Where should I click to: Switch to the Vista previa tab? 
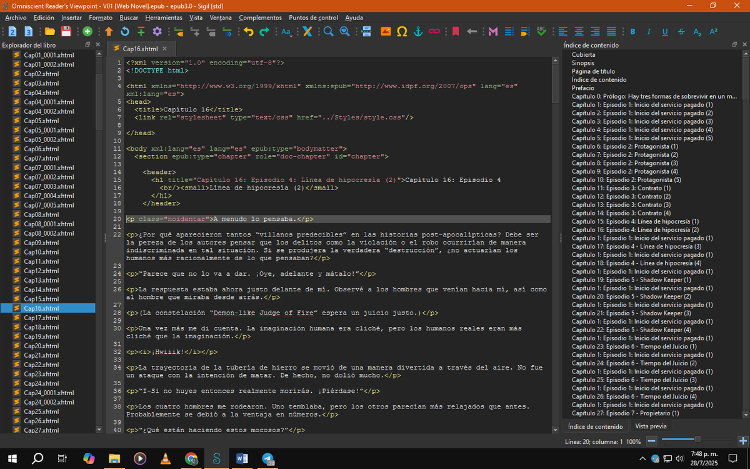(x=651, y=426)
